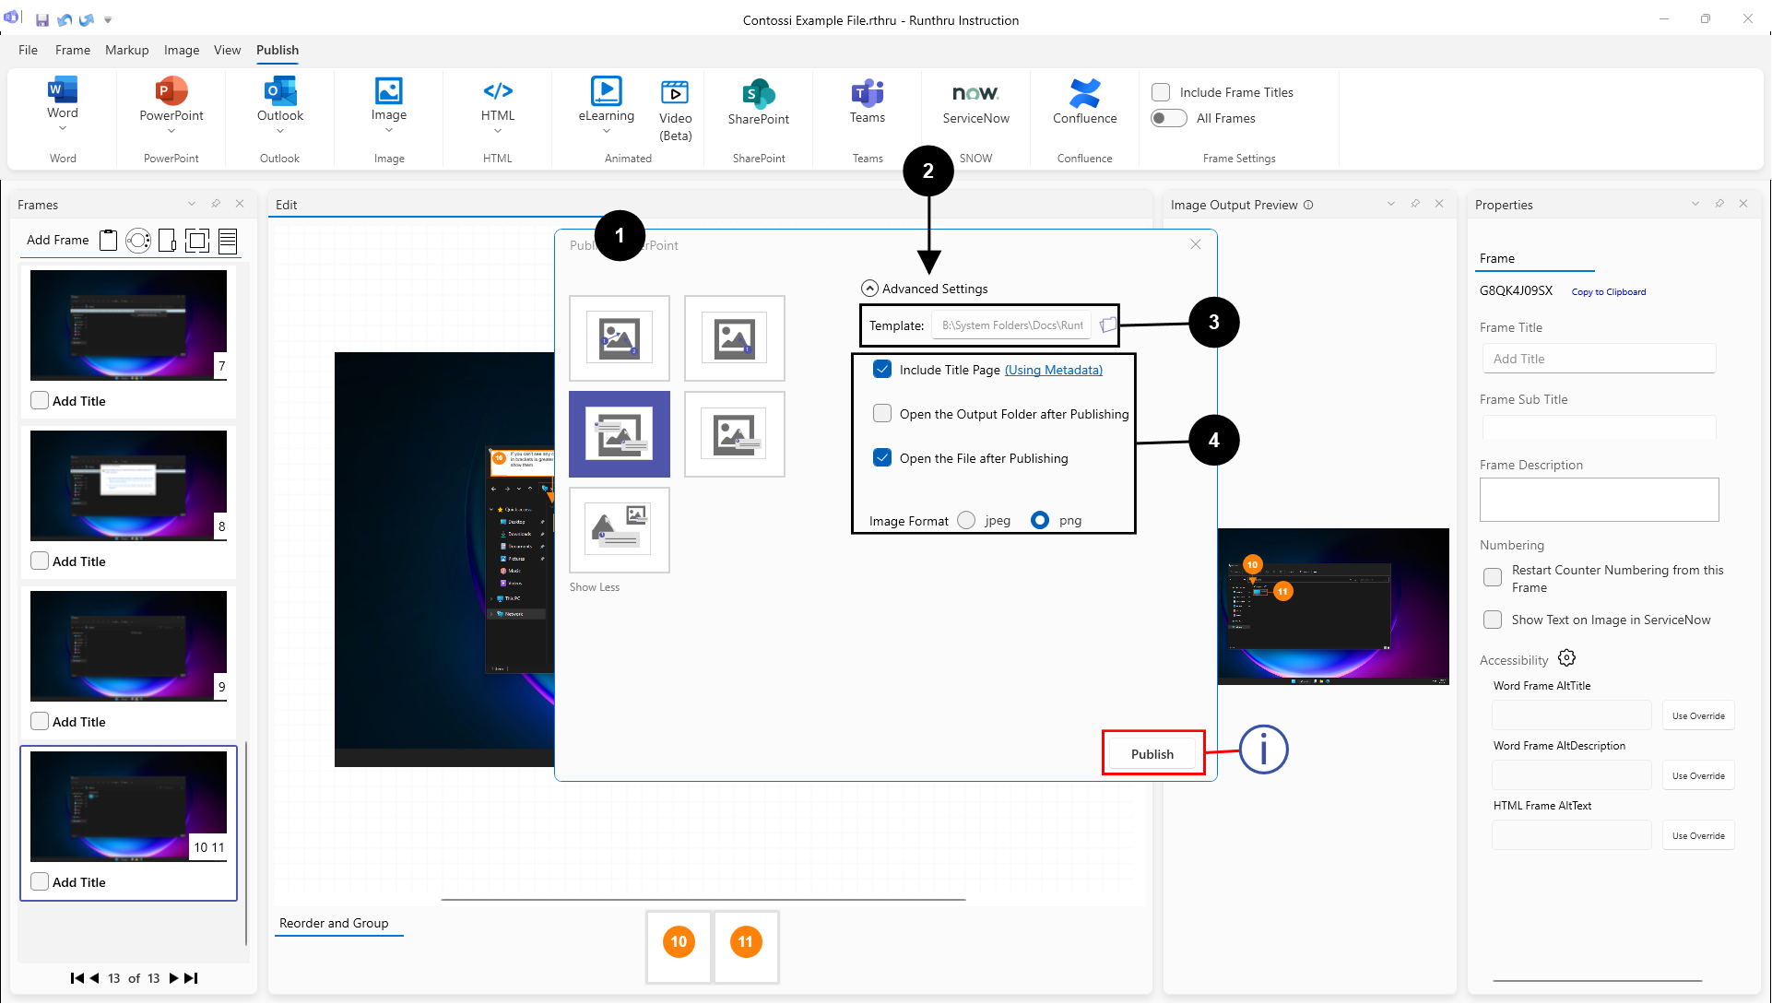Open Accessibility settings gear icon
Viewport: 1772px width, 1004px height.
point(1566,658)
